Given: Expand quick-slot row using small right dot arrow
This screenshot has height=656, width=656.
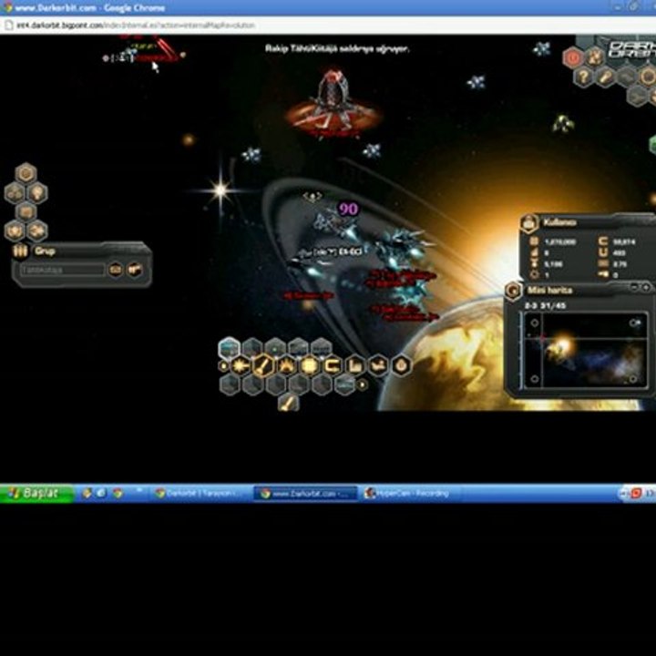Looking at the screenshot, I should point(363,384).
